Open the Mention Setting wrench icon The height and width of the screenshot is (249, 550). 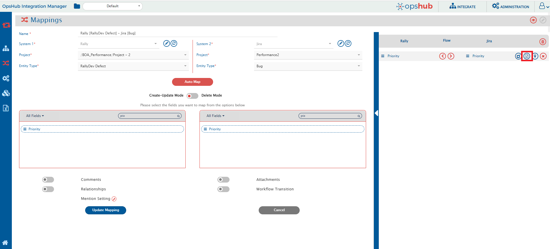click(x=114, y=199)
